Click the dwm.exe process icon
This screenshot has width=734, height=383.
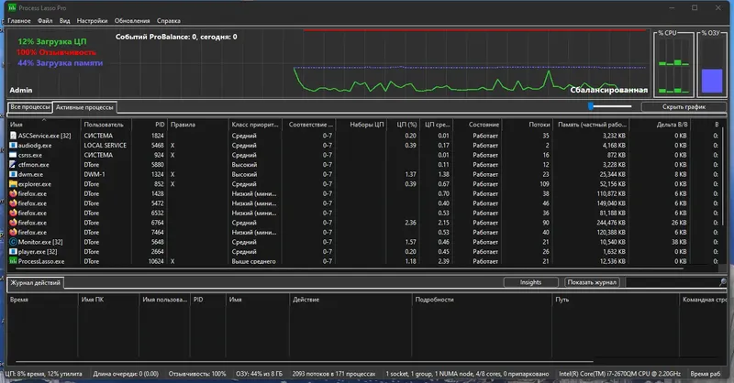point(13,174)
